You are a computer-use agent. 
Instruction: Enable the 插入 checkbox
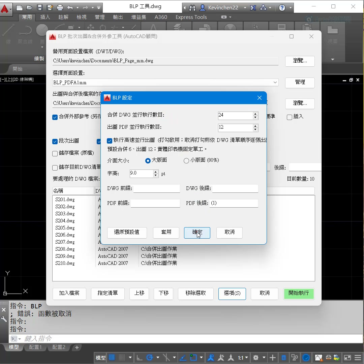pyautogui.click(x=290, y=117)
